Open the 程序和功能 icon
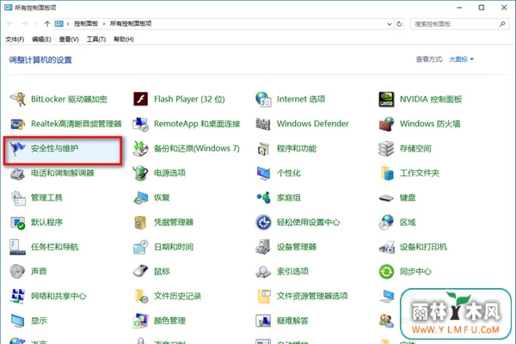 263,149
